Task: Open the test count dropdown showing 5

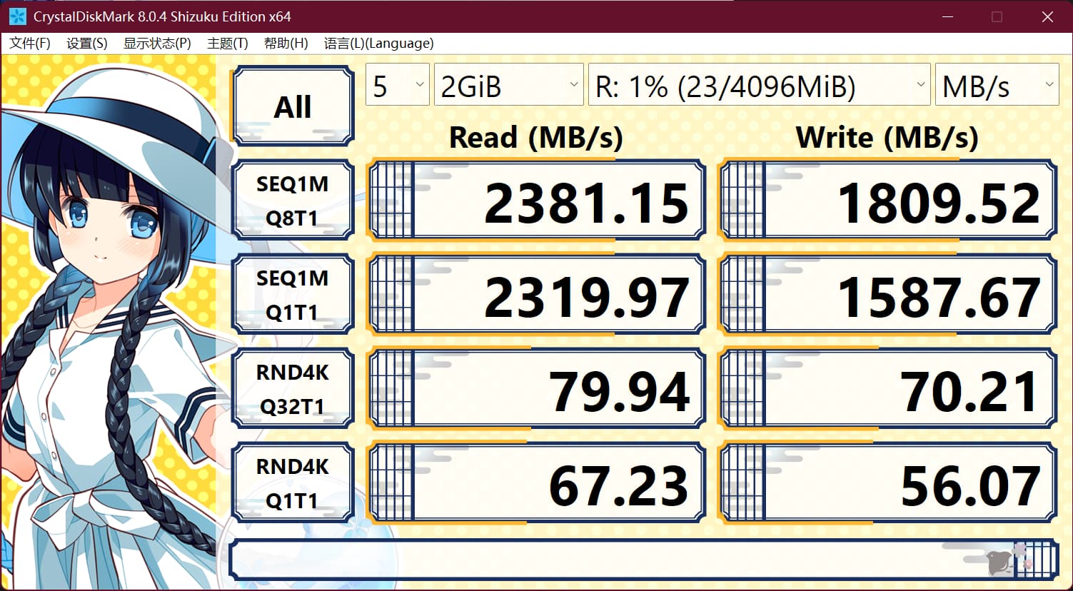Action: (x=397, y=85)
